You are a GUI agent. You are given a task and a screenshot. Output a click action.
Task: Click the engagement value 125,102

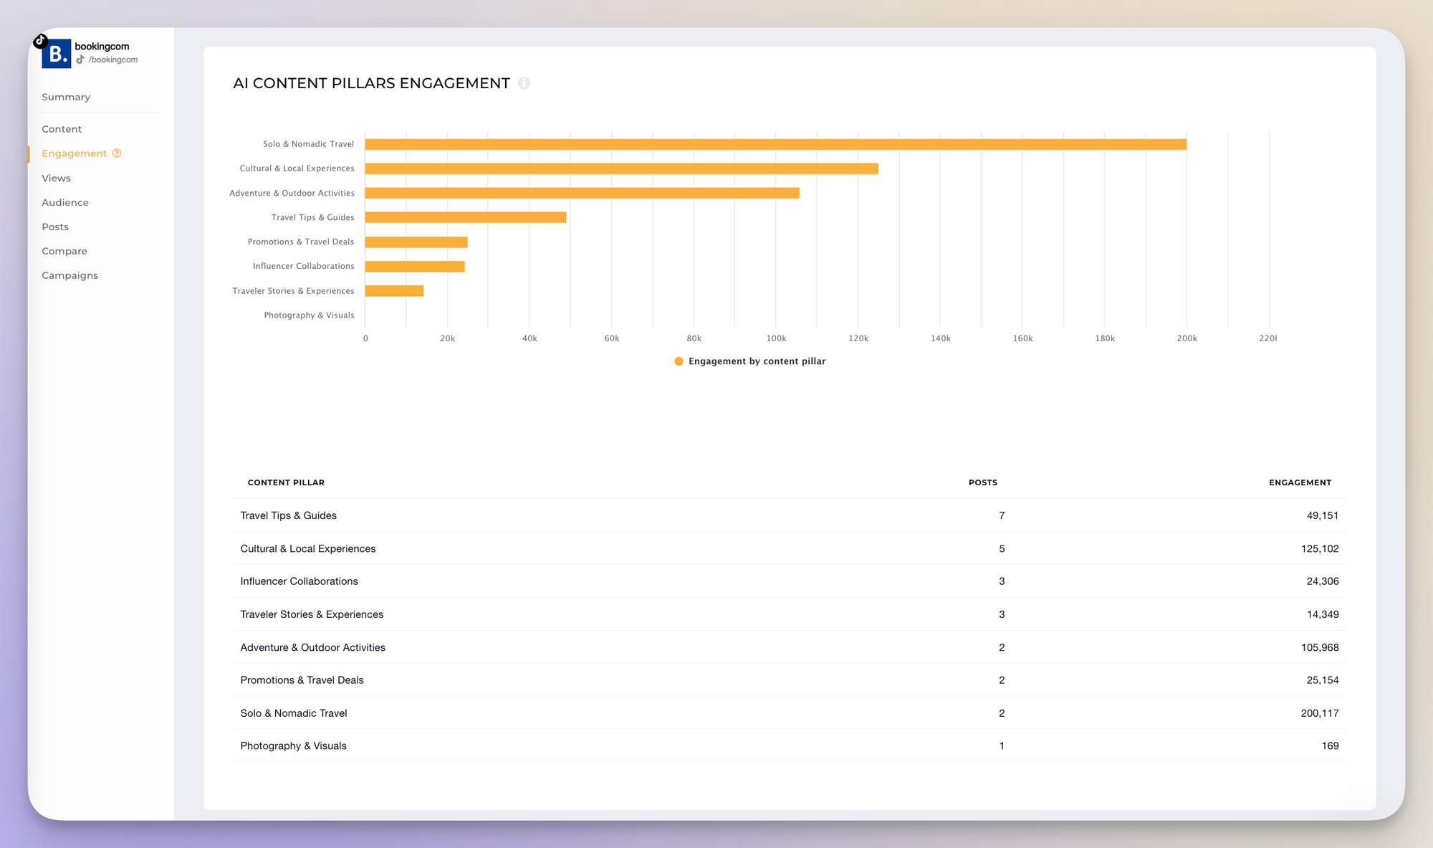(1320, 548)
